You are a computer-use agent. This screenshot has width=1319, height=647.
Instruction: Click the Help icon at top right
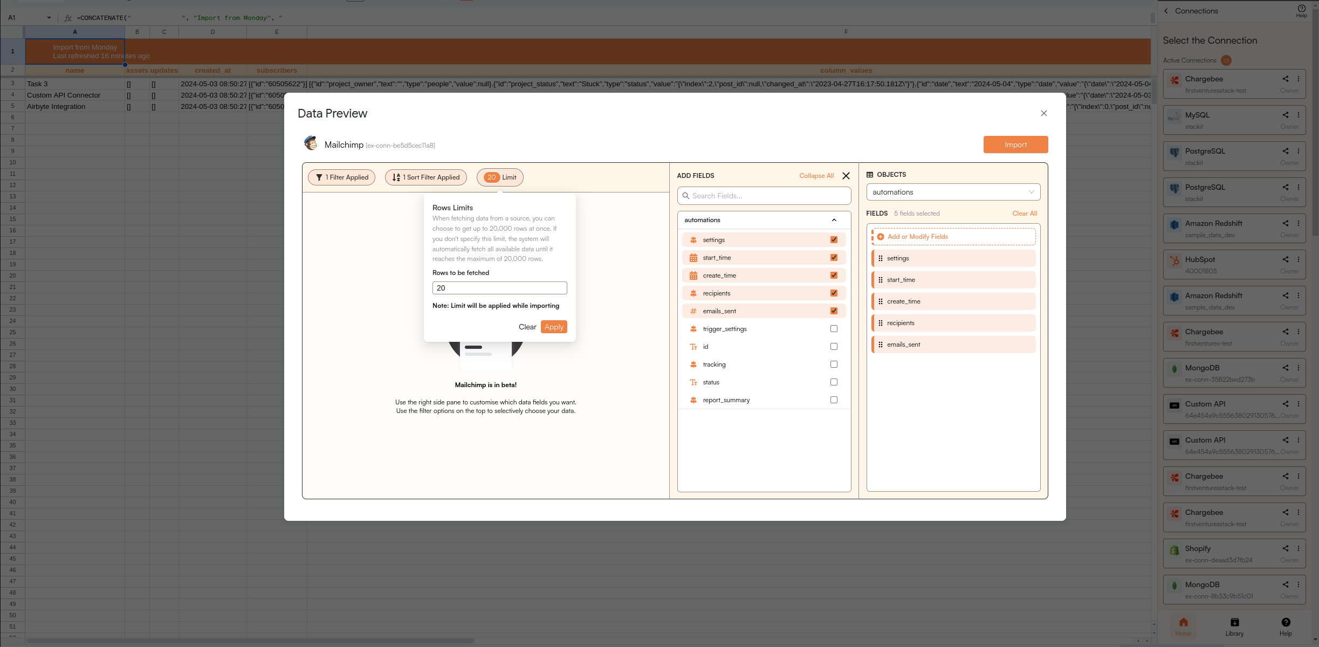pyautogui.click(x=1301, y=9)
